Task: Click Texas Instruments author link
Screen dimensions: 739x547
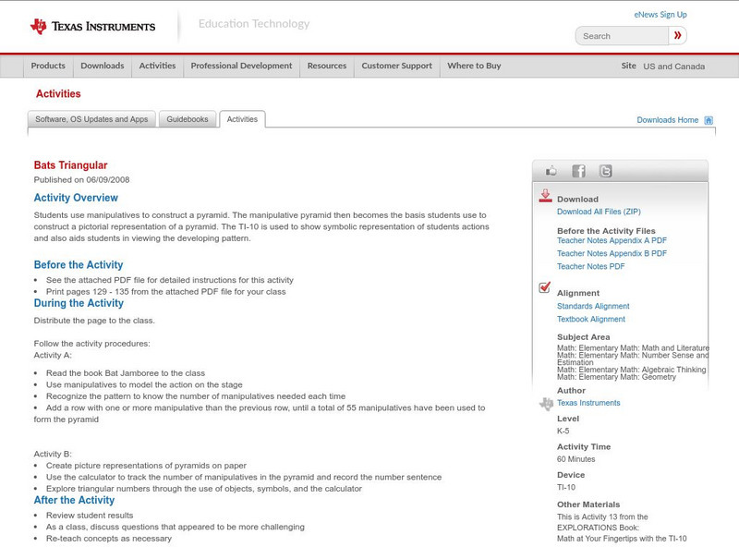Action: [x=588, y=403]
